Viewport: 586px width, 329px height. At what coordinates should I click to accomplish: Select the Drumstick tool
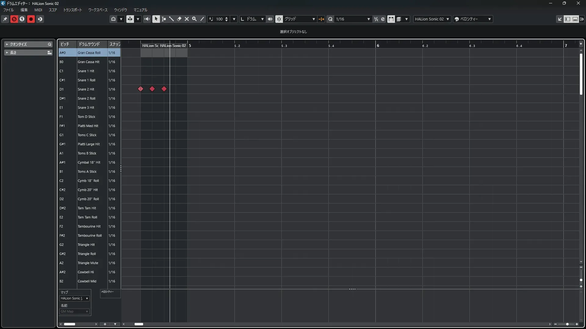coord(172,19)
